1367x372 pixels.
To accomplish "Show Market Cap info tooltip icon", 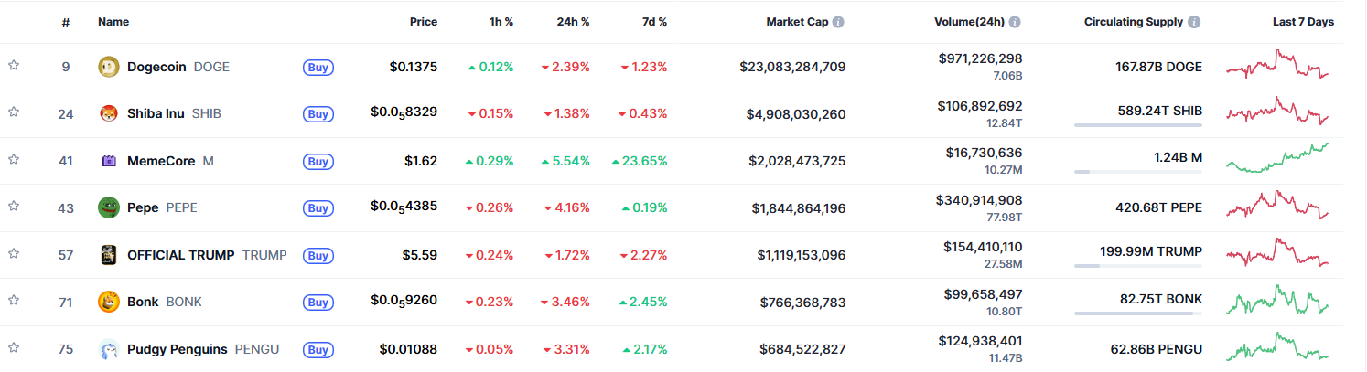I will coord(838,22).
